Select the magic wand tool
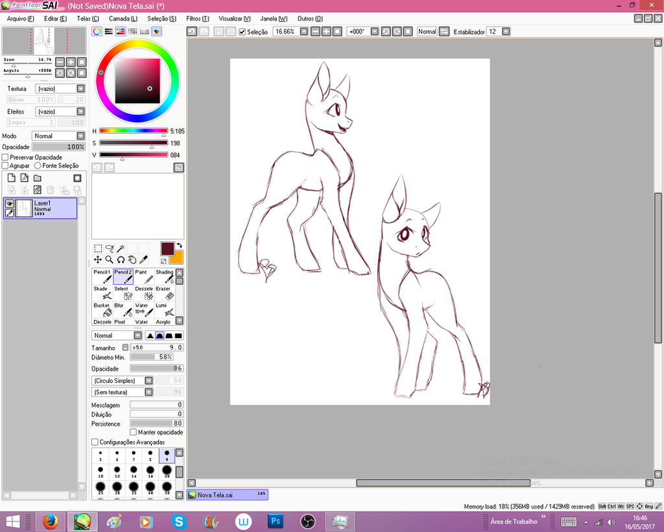The width and height of the screenshot is (664, 532). [121, 248]
